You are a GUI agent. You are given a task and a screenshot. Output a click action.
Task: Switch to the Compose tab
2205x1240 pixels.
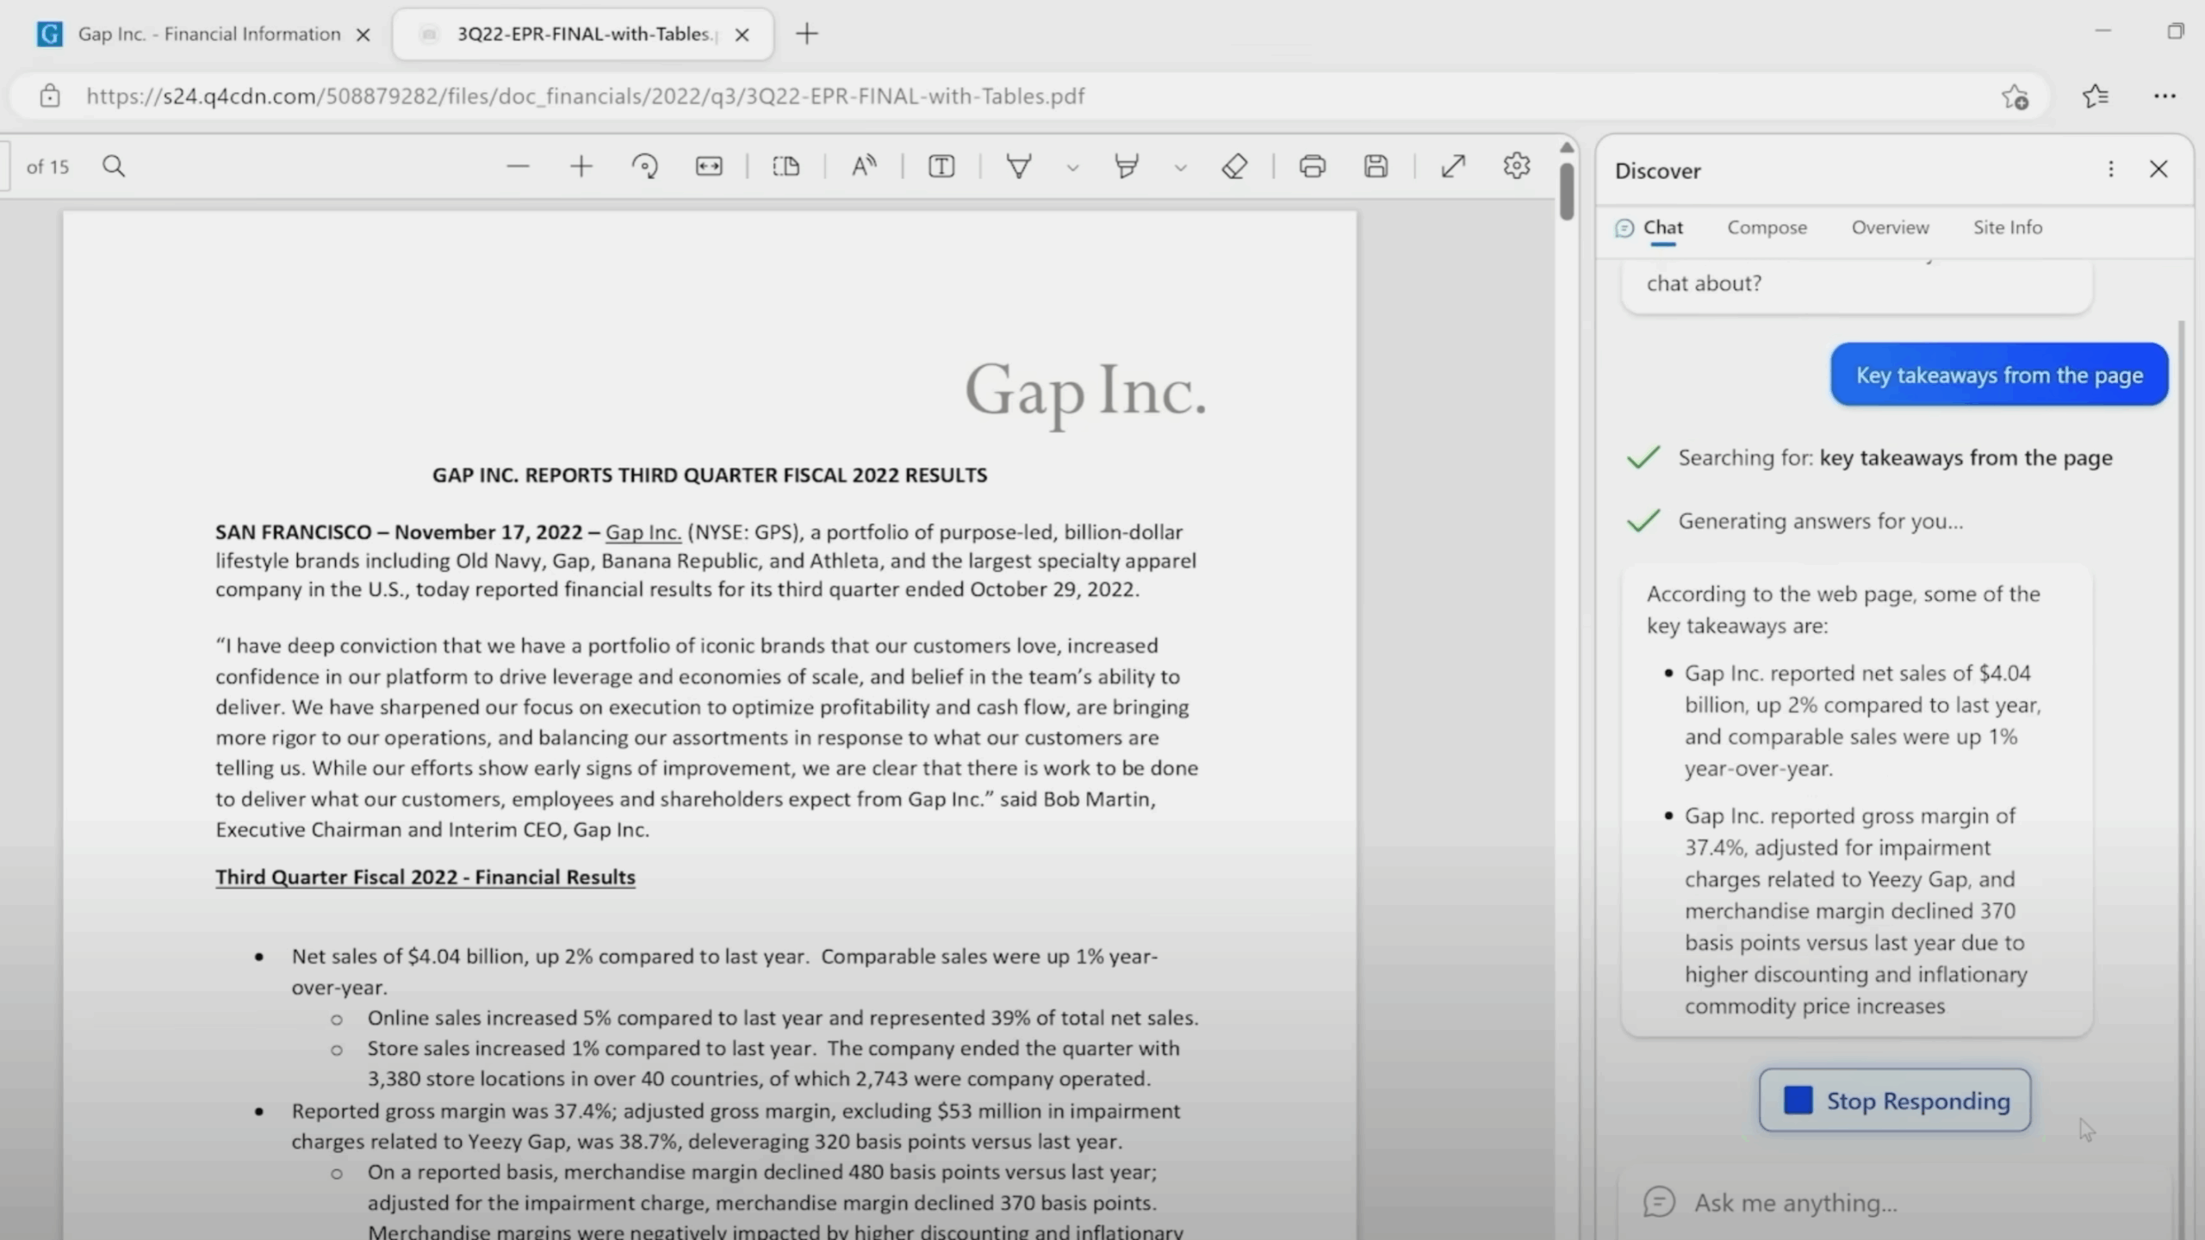coord(1767,227)
